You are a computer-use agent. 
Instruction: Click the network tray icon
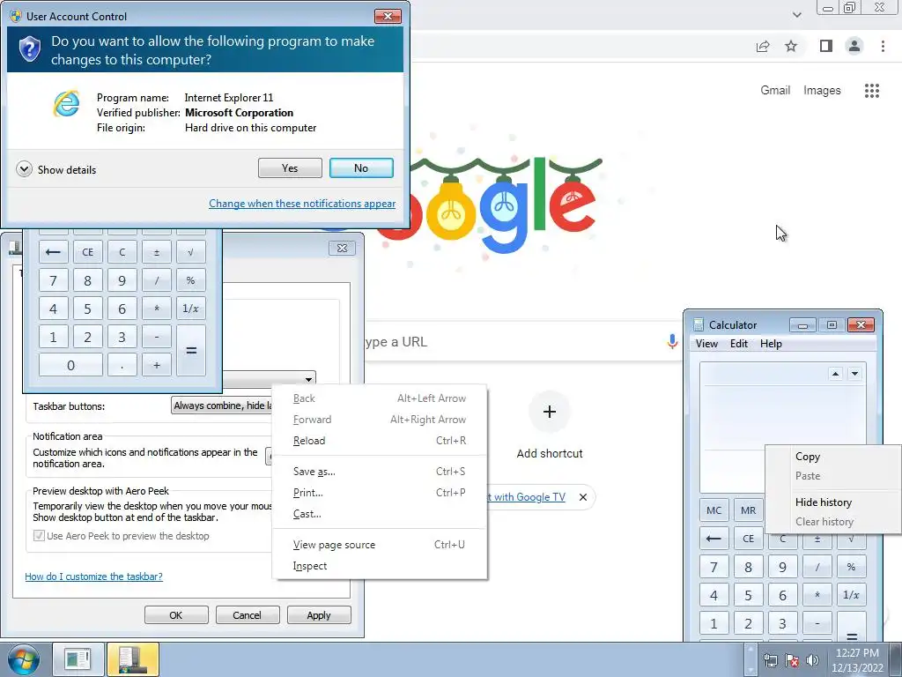point(770,660)
